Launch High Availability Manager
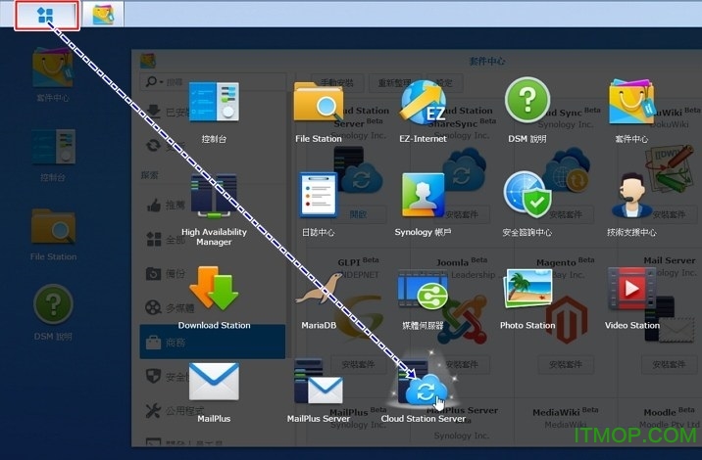Viewport: 702px width, 460px height. click(x=214, y=199)
